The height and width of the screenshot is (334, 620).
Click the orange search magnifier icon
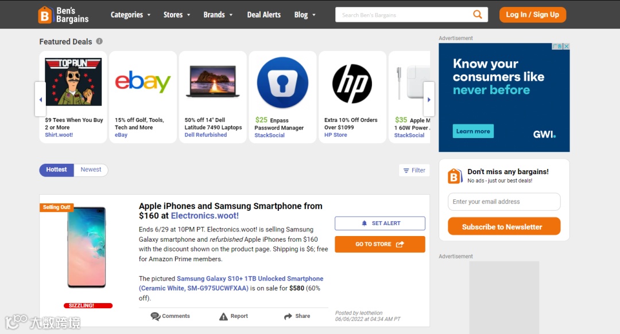[x=478, y=14]
